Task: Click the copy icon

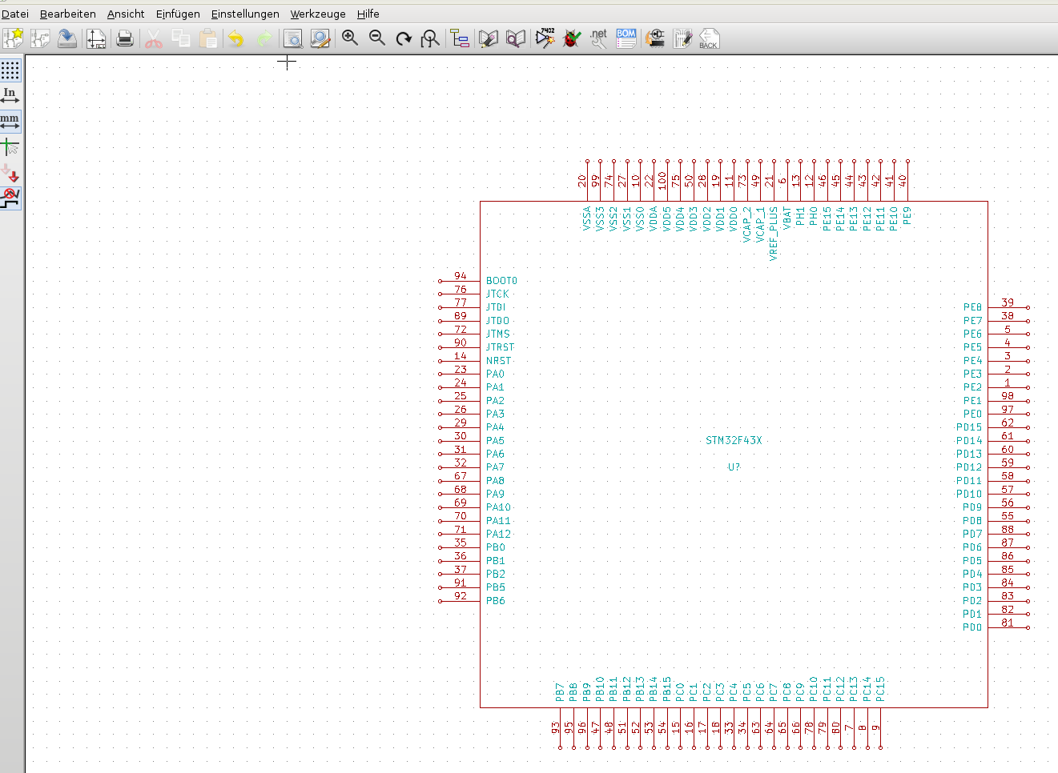Action: [181, 38]
